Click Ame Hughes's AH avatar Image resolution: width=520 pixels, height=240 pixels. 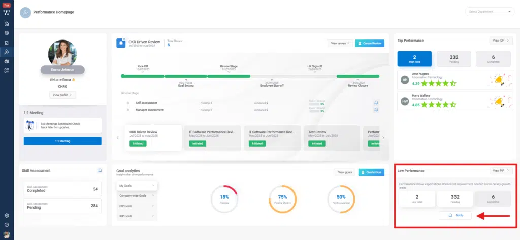[x=405, y=80]
